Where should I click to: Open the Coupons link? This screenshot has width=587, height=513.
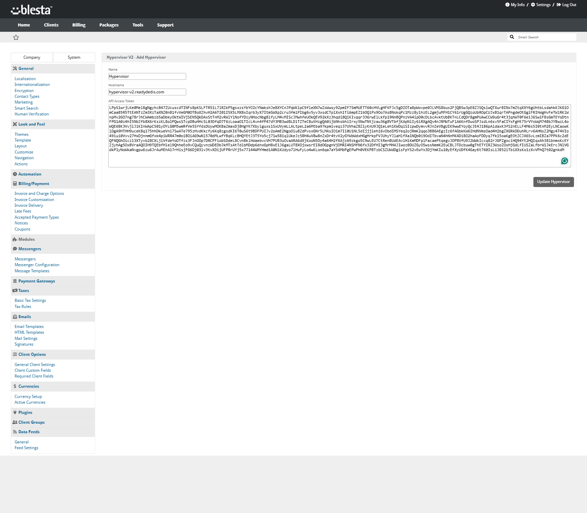pos(22,229)
